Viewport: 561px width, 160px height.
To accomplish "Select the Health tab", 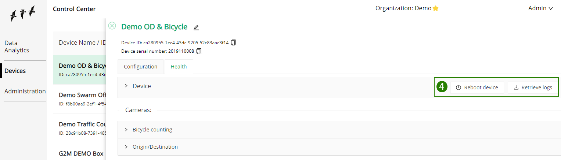I will (x=179, y=67).
